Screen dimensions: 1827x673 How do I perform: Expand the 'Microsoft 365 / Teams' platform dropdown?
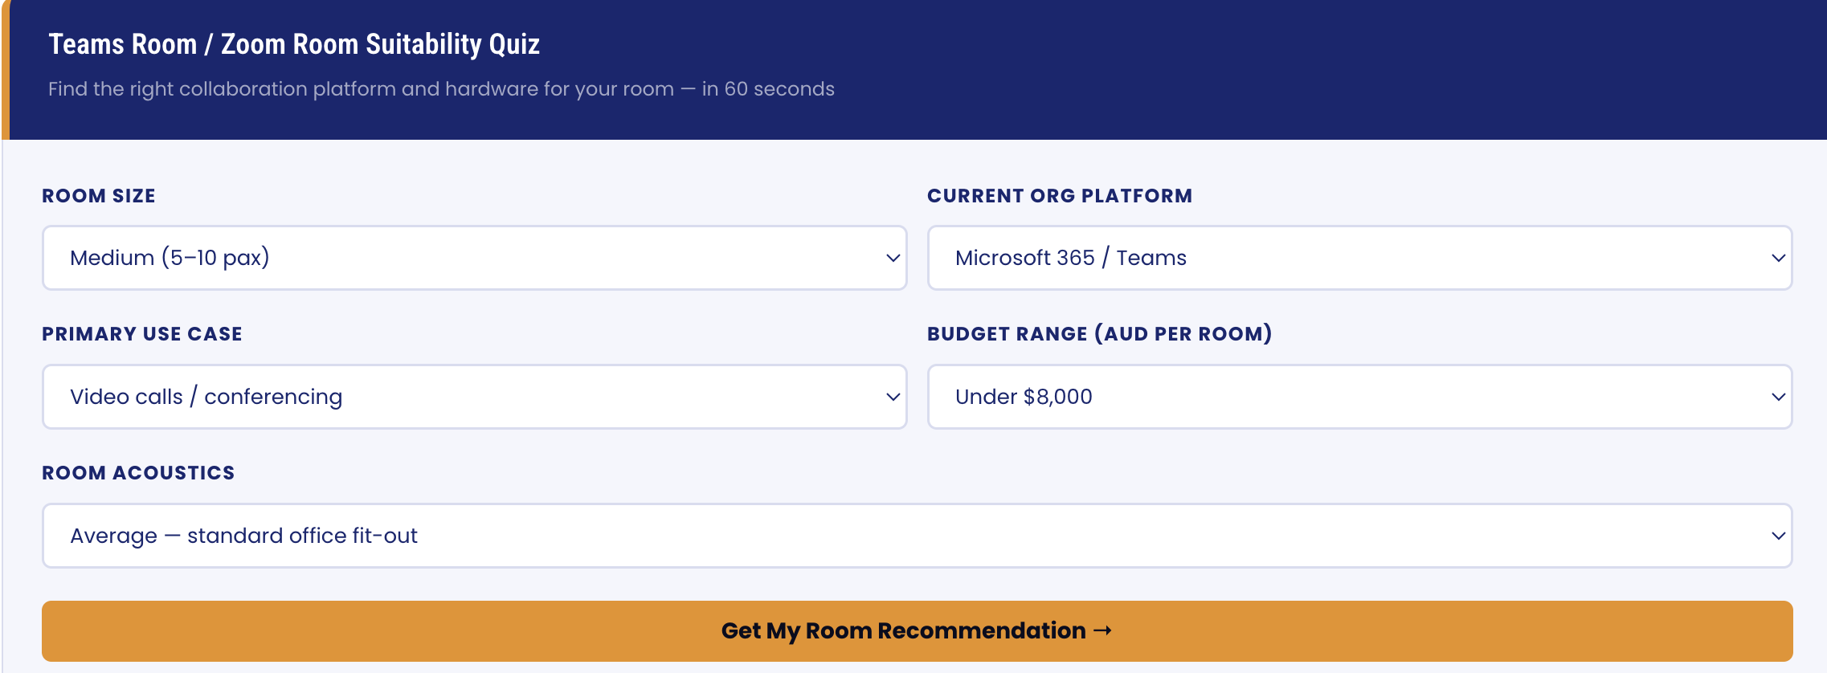(x=1358, y=258)
